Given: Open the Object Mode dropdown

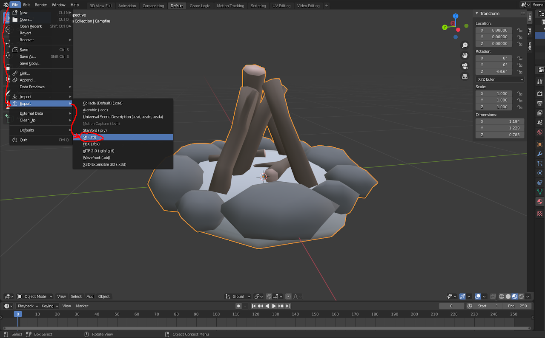Looking at the screenshot, I should coord(35,296).
